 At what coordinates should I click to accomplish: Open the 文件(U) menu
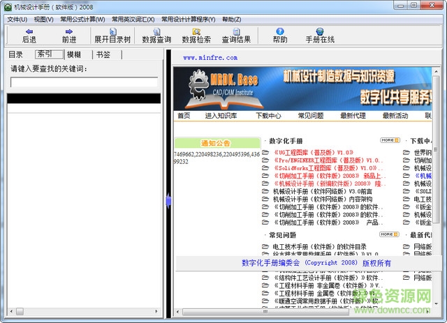tap(17, 20)
